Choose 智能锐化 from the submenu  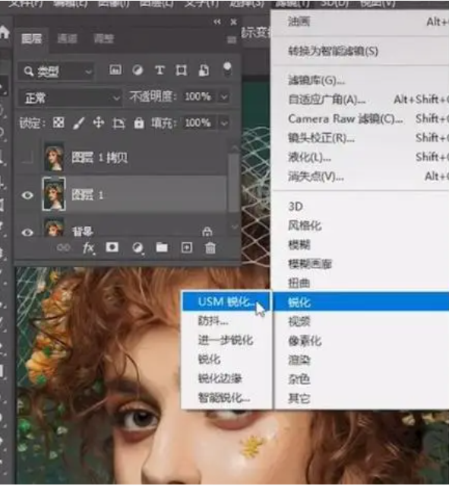(226, 398)
